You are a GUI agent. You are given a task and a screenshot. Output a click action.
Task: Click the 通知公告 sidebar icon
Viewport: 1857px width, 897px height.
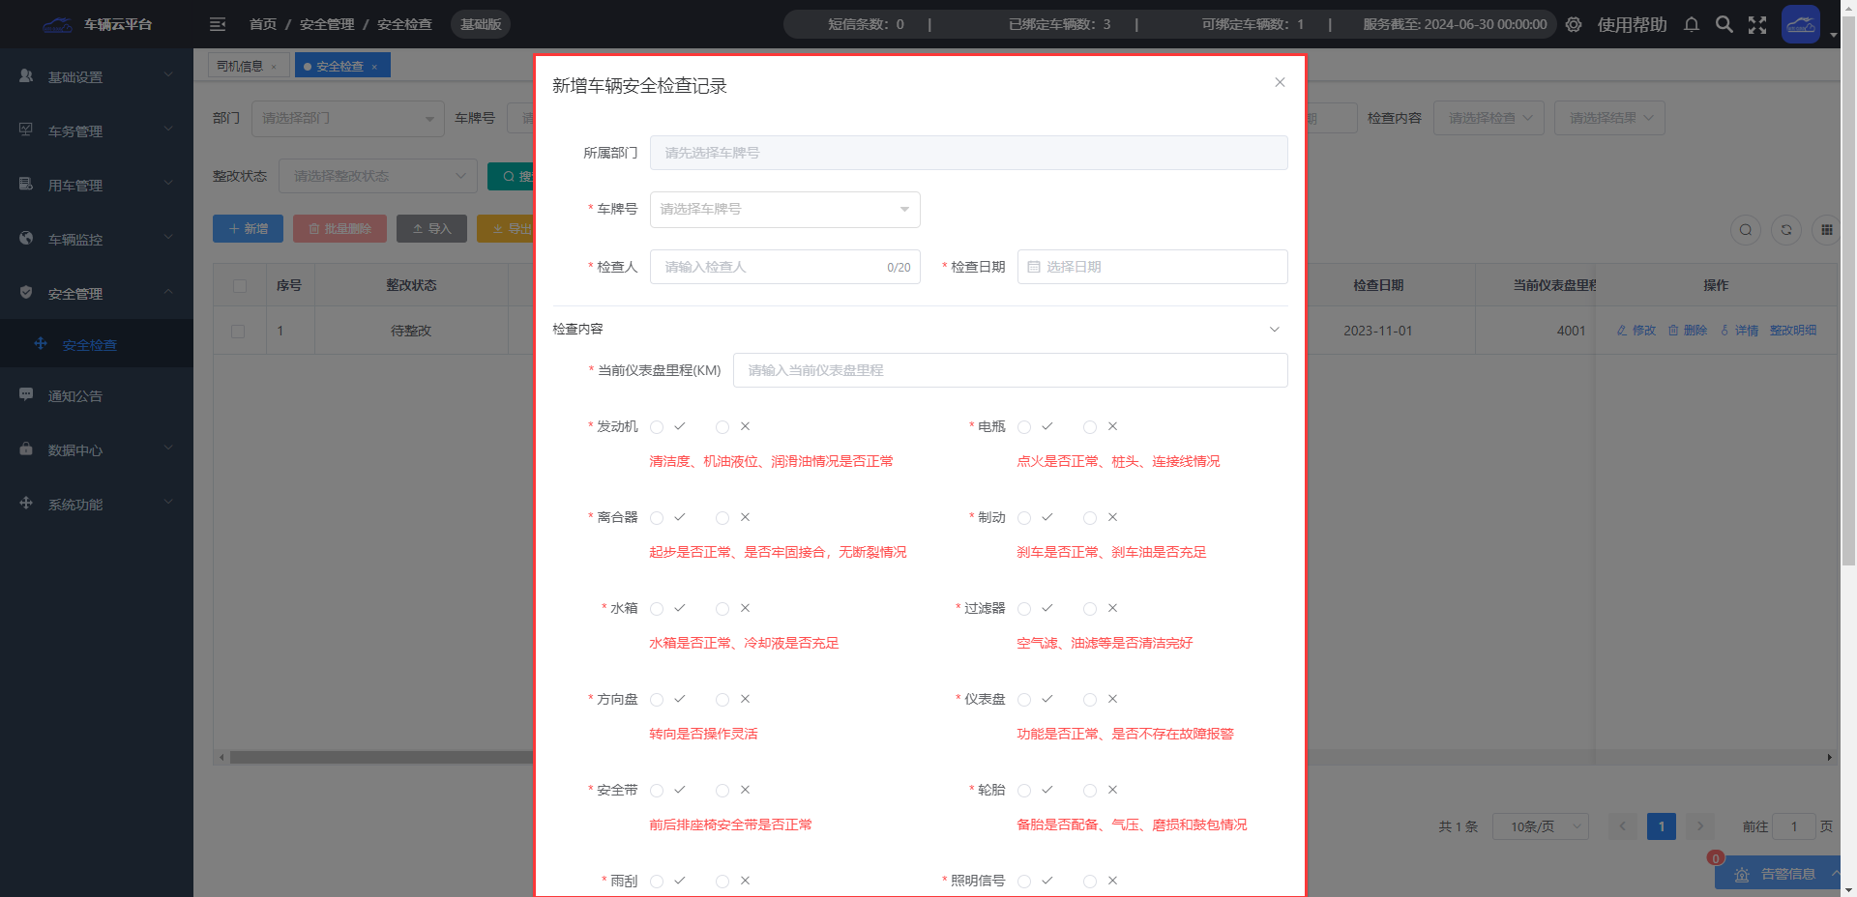click(26, 394)
